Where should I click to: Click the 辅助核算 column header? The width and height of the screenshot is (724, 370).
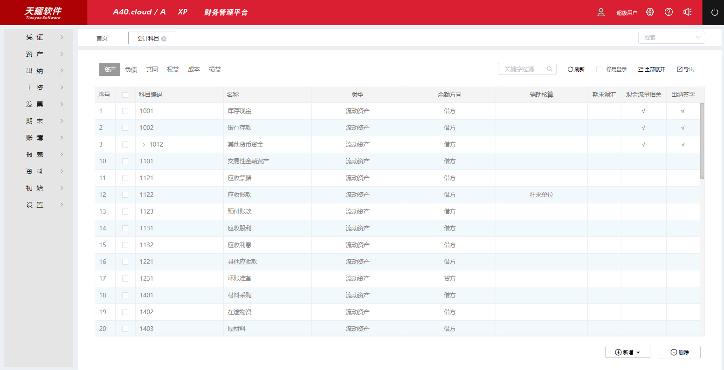541,94
